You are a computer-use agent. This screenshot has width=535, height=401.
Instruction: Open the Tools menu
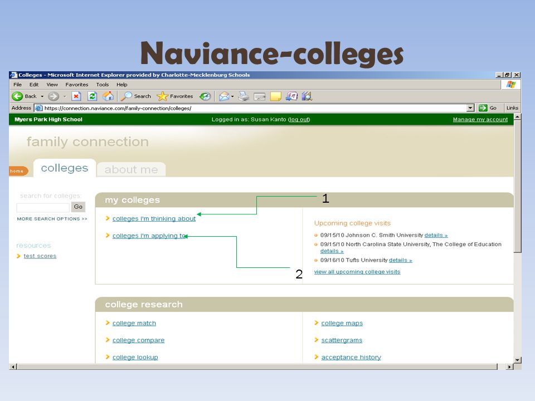point(103,85)
